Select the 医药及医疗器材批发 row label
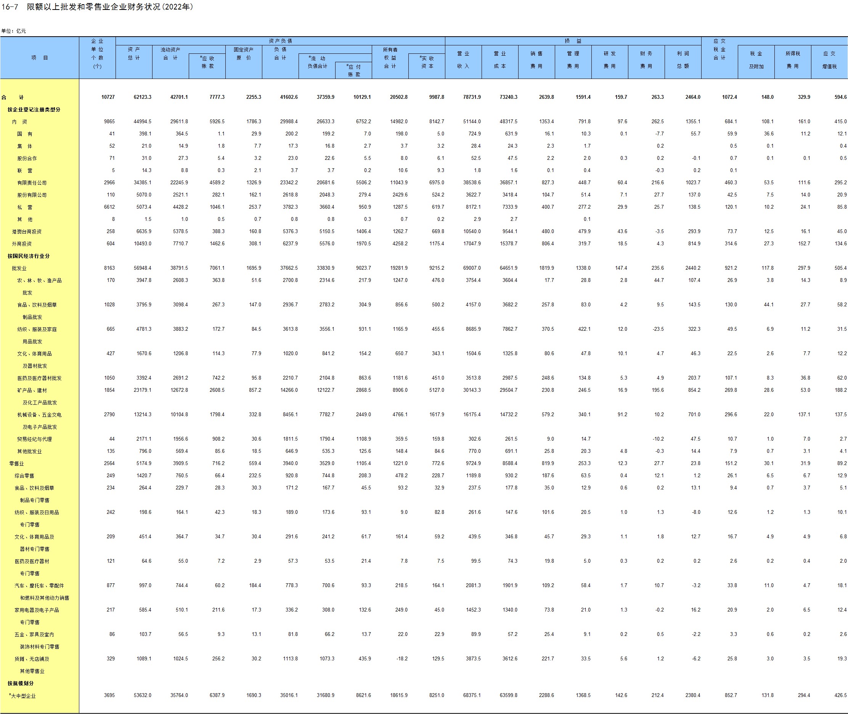The image size is (848, 726). [39, 378]
